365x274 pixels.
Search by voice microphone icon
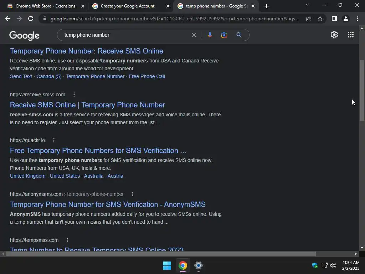pyautogui.click(x=210, y=35)
